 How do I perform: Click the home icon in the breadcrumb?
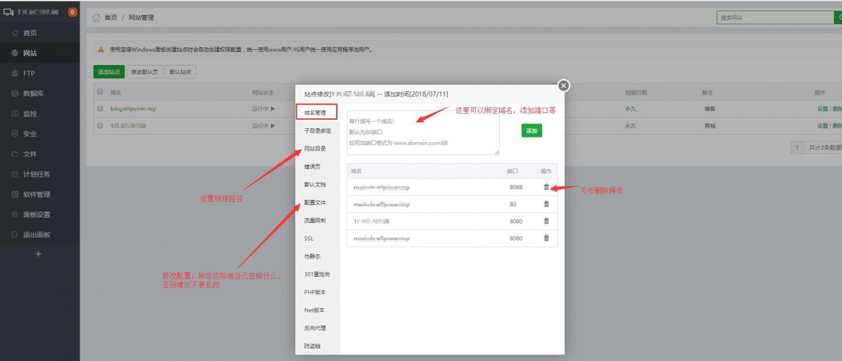coord(97,17)
